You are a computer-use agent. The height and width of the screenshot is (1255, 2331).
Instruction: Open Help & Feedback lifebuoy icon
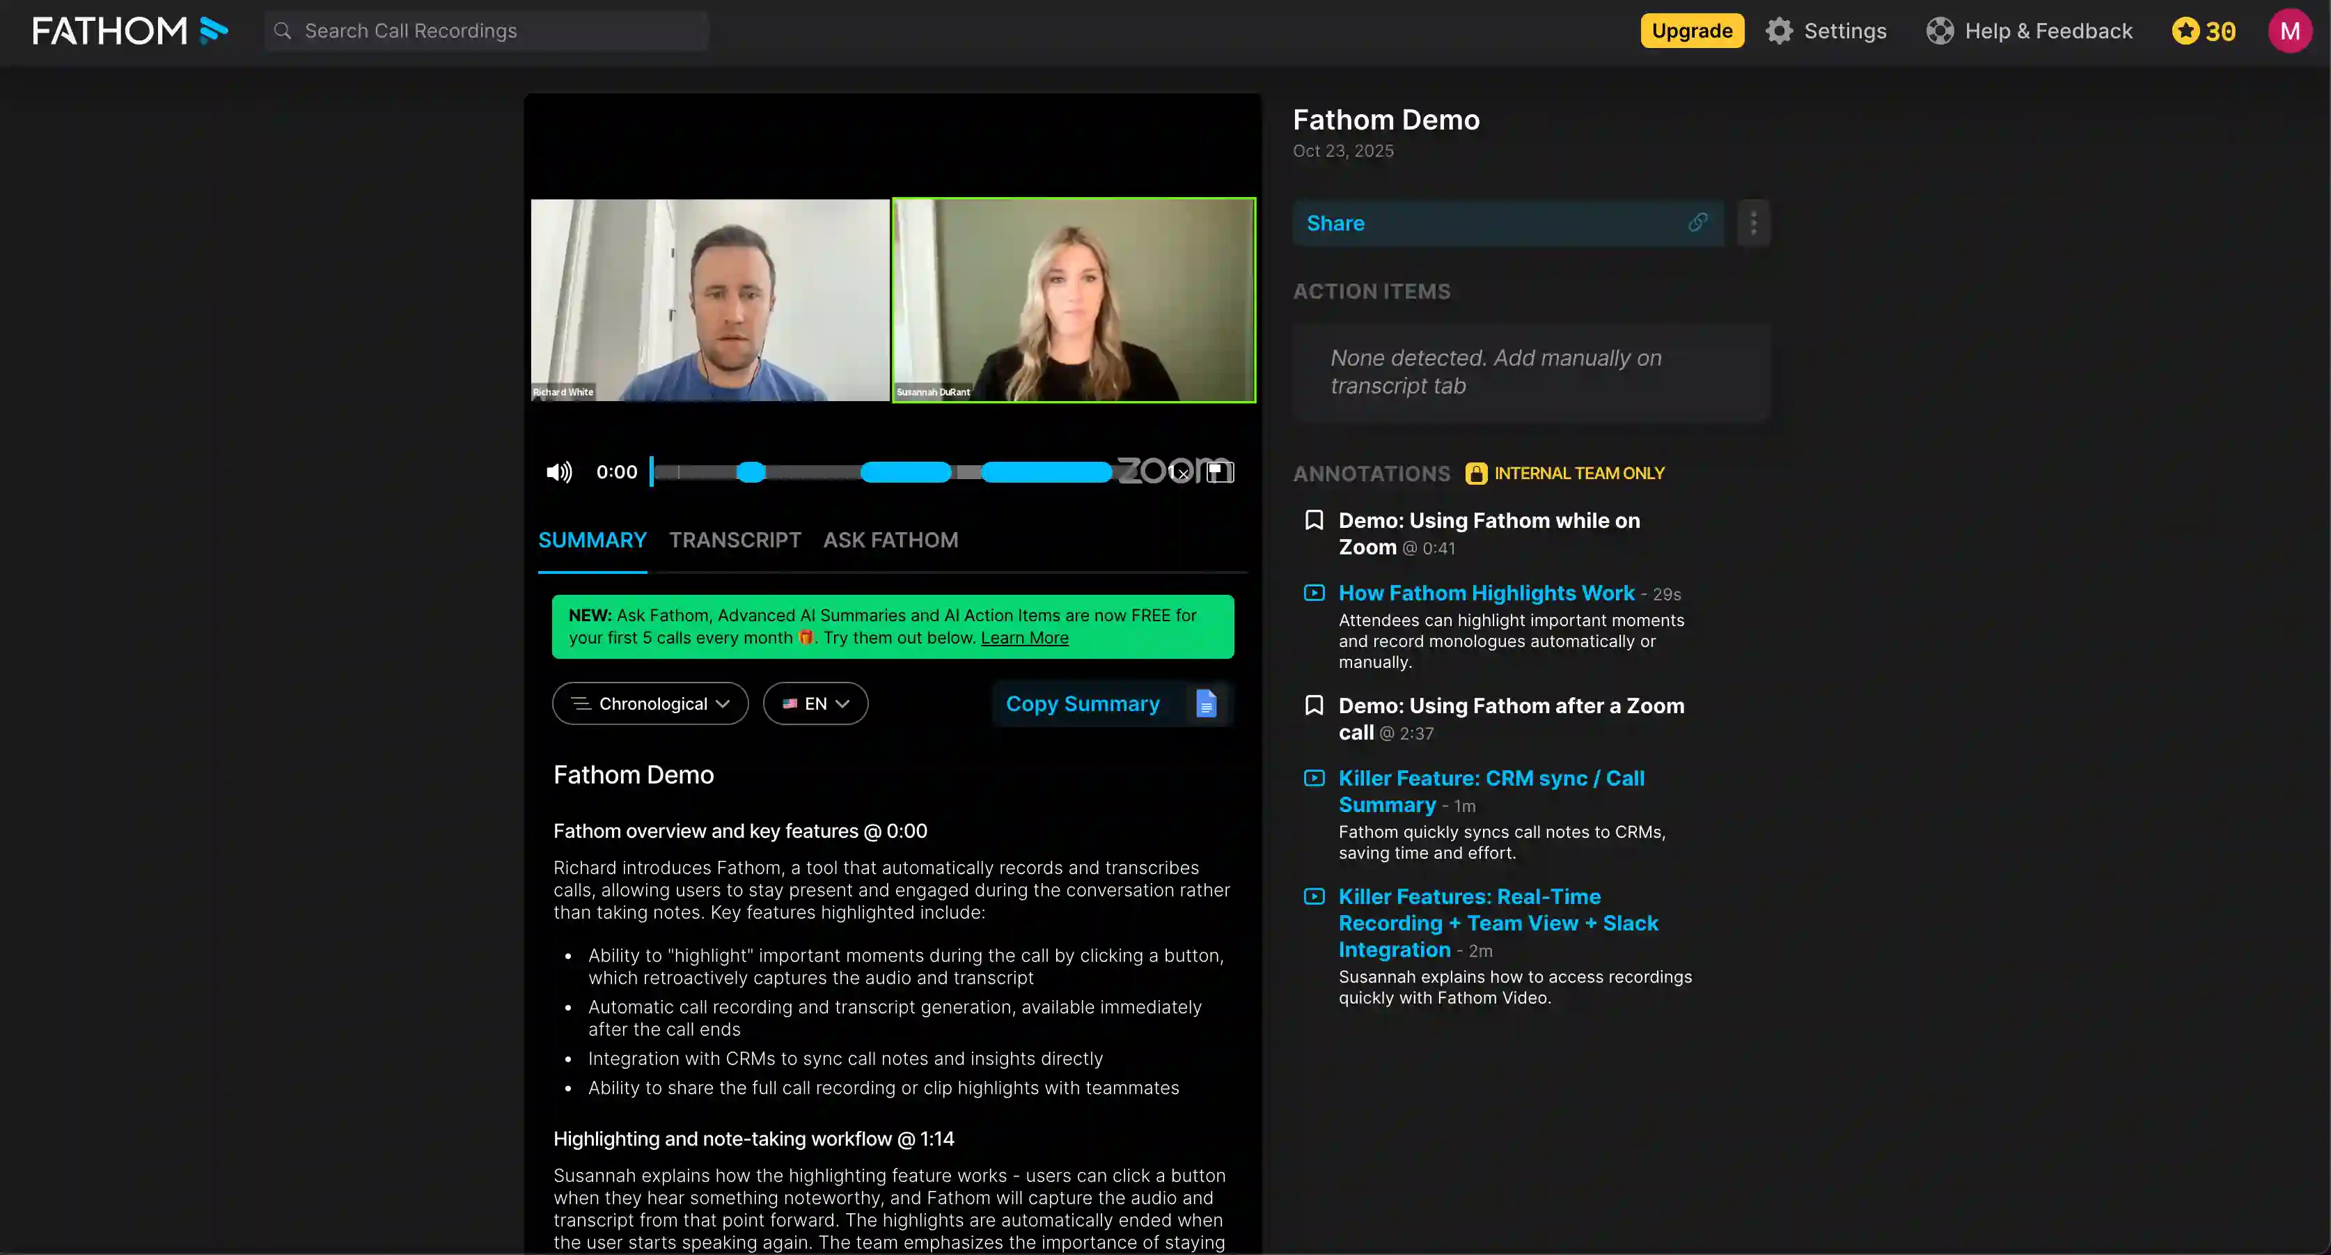1939,31
